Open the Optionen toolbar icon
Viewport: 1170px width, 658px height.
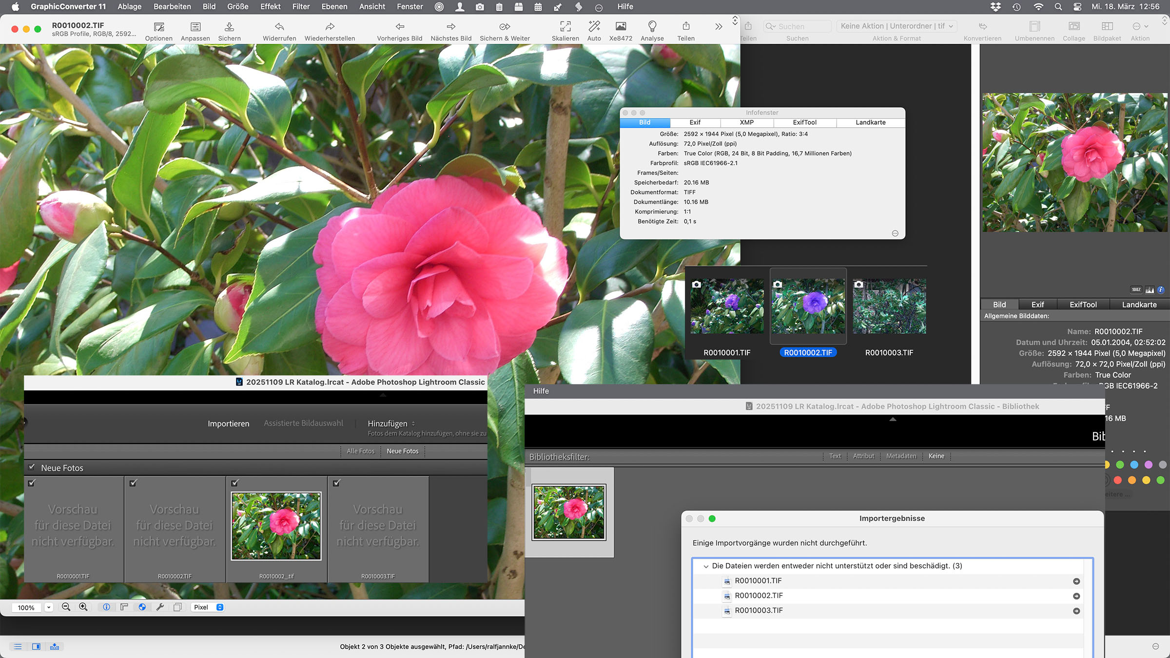coord(158,27)
